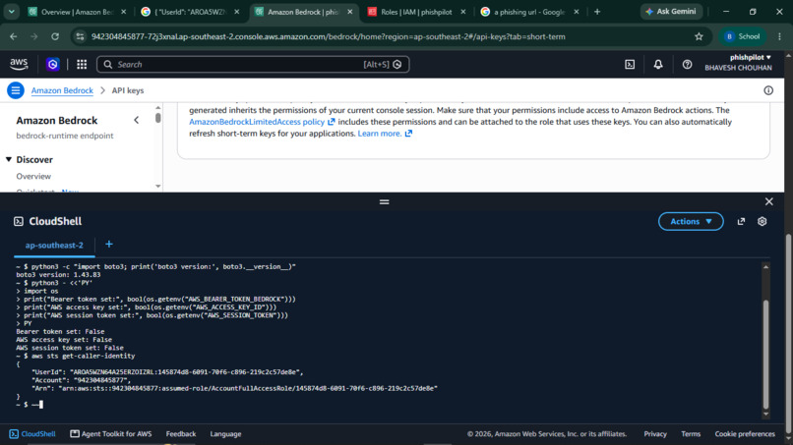This screenshot has height=445, width=793.
Task: Reload the browser page
Action: tap(55, 36)
